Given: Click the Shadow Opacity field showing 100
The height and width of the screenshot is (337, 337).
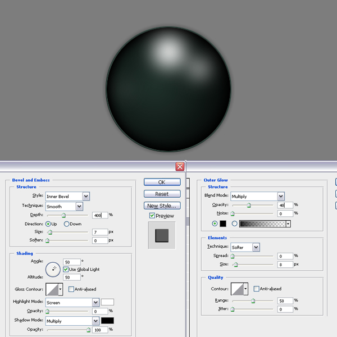Looking at the screenshot, I should (x=100, y=330).
